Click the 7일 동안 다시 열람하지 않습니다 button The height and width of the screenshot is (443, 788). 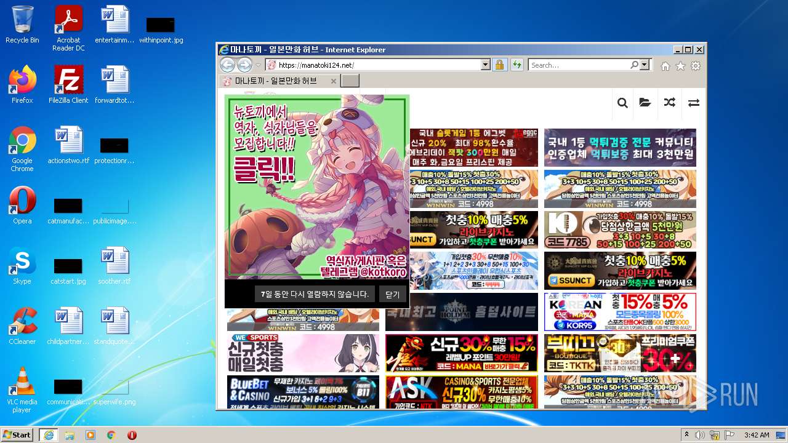point(314,294)
